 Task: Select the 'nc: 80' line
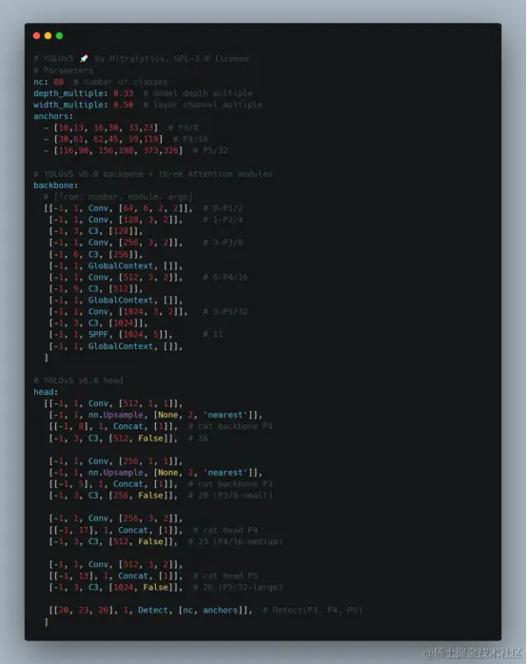101,82
